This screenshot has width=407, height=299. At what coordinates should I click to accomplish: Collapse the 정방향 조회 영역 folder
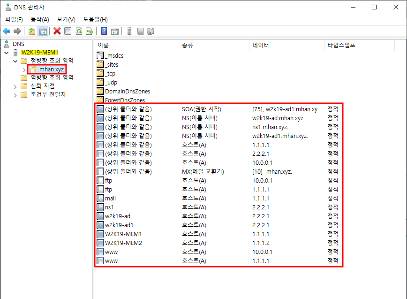click(15, 61)
